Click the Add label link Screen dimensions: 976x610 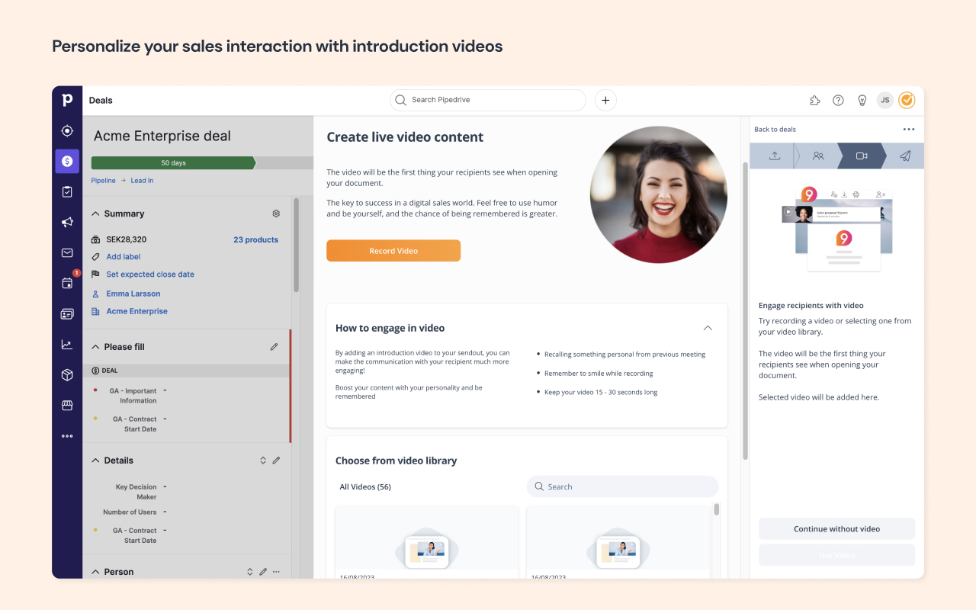[124, 257]
